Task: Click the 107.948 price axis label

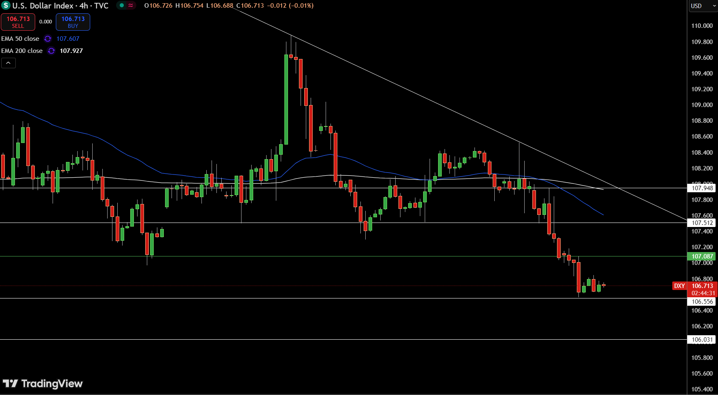Action: [702, 188]
